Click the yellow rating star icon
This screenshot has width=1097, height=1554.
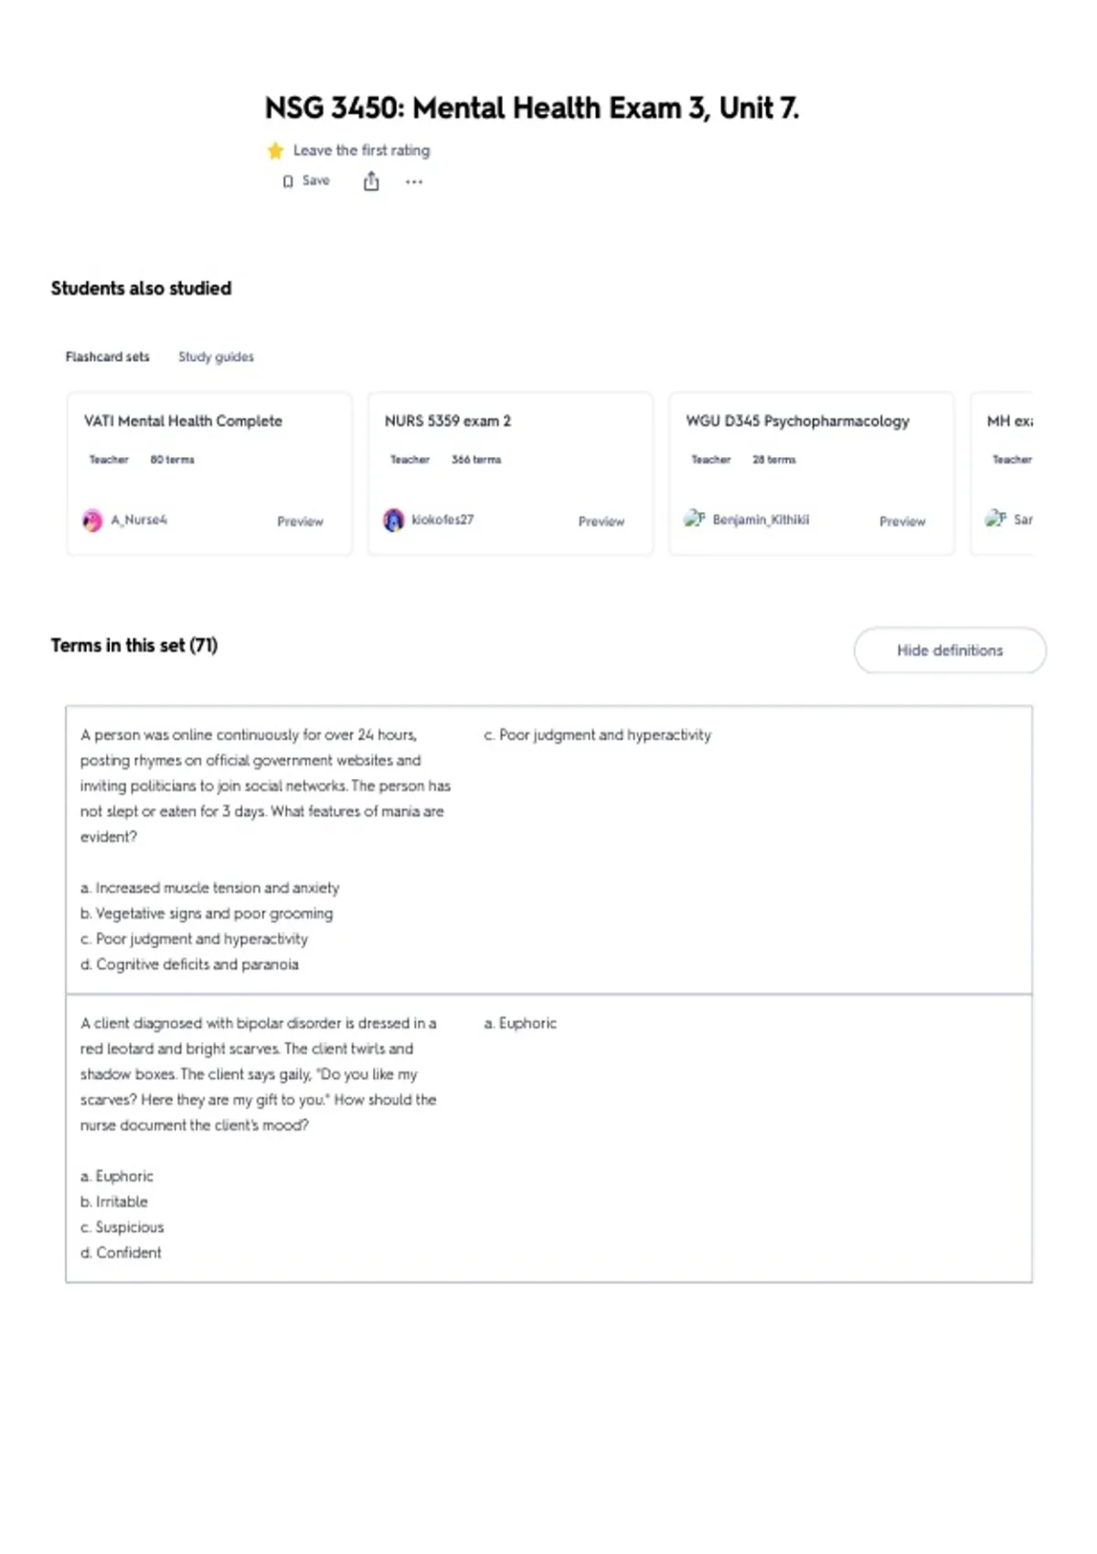pos(275,151)
